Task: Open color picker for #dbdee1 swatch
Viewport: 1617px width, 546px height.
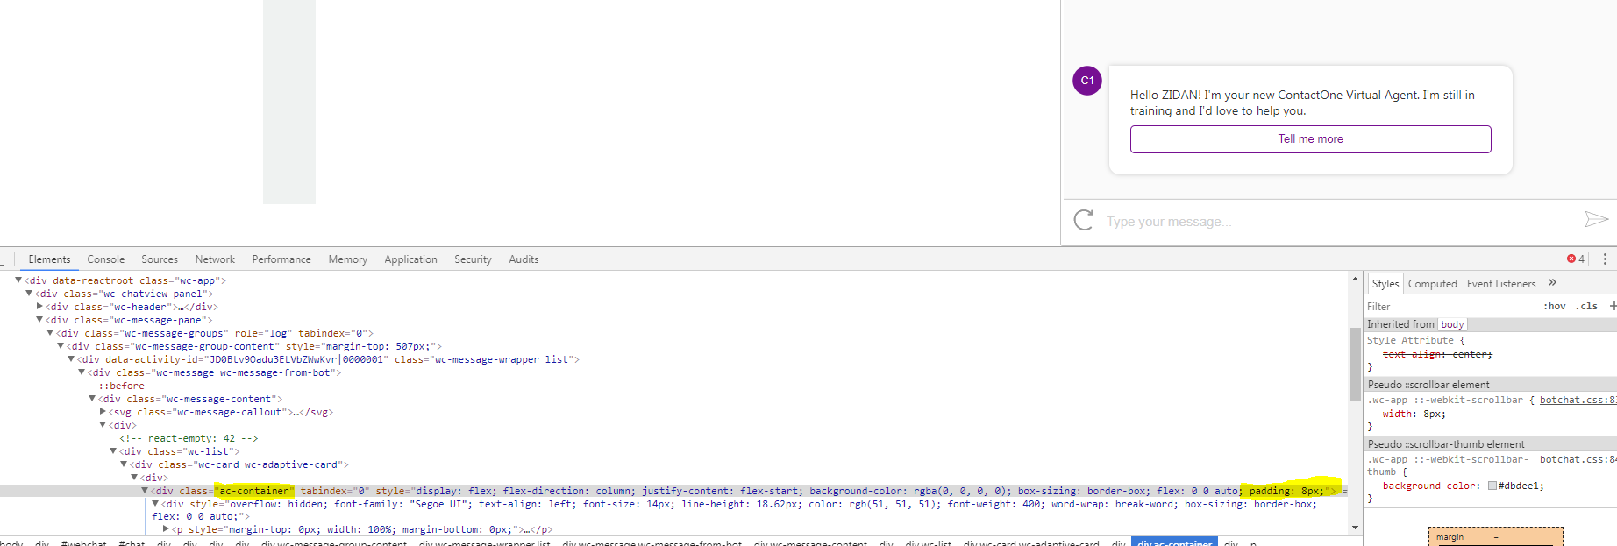Action: click(1492, 486)
